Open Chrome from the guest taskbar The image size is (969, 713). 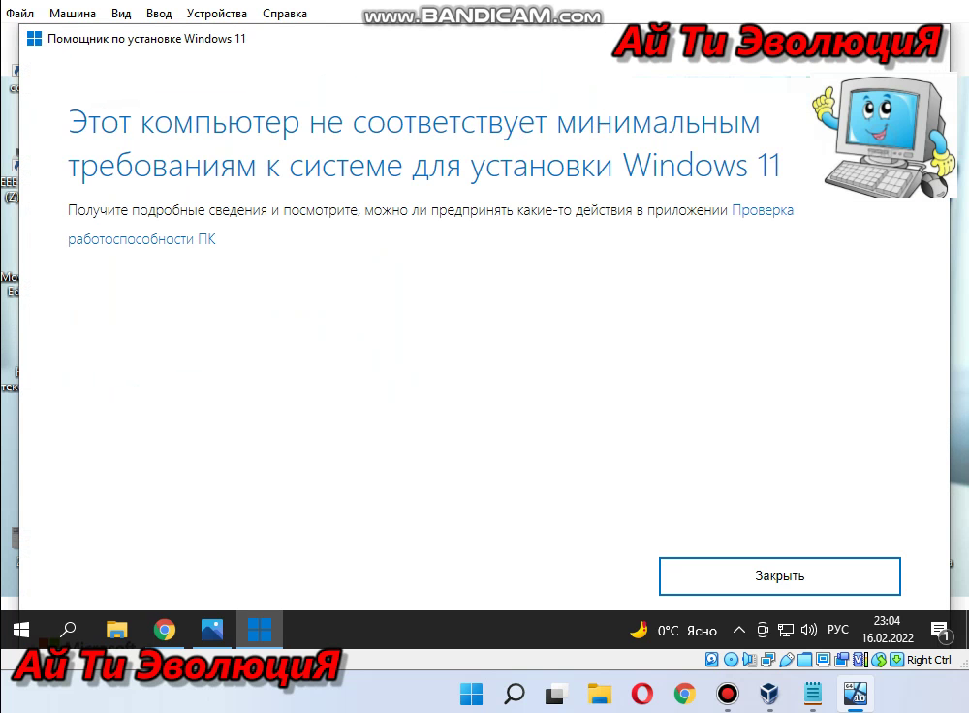point(165,630)
